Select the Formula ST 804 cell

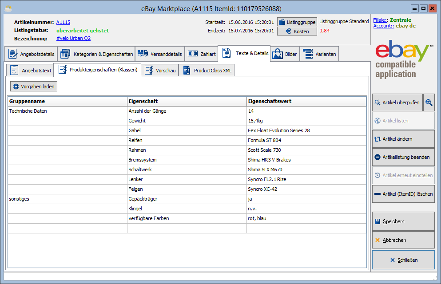[306, 140]
